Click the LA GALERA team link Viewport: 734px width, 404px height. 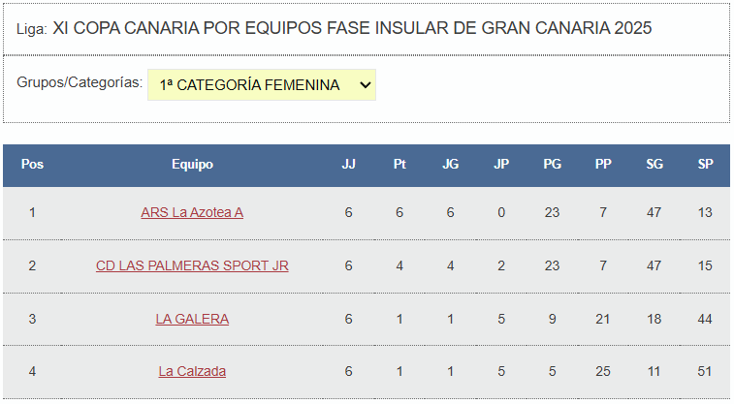tap(192, 319)
